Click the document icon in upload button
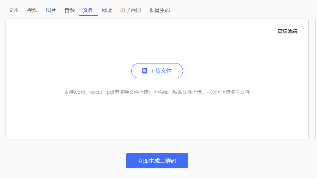The image size is (317, 178). [x=145, y=71]
